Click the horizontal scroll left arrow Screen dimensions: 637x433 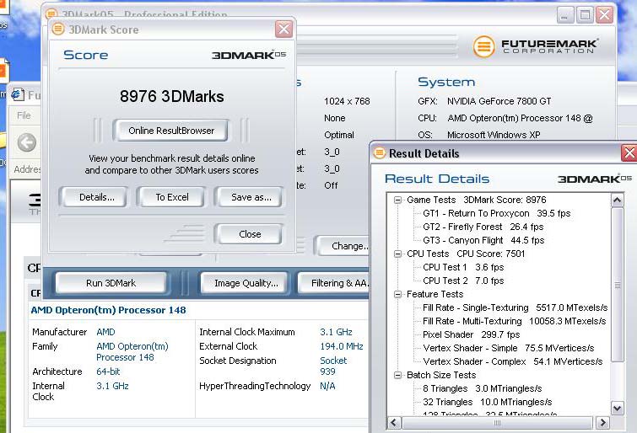tap(394, 422)
